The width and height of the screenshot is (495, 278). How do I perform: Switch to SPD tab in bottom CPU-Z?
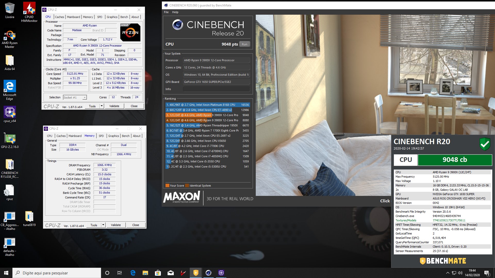101,136
